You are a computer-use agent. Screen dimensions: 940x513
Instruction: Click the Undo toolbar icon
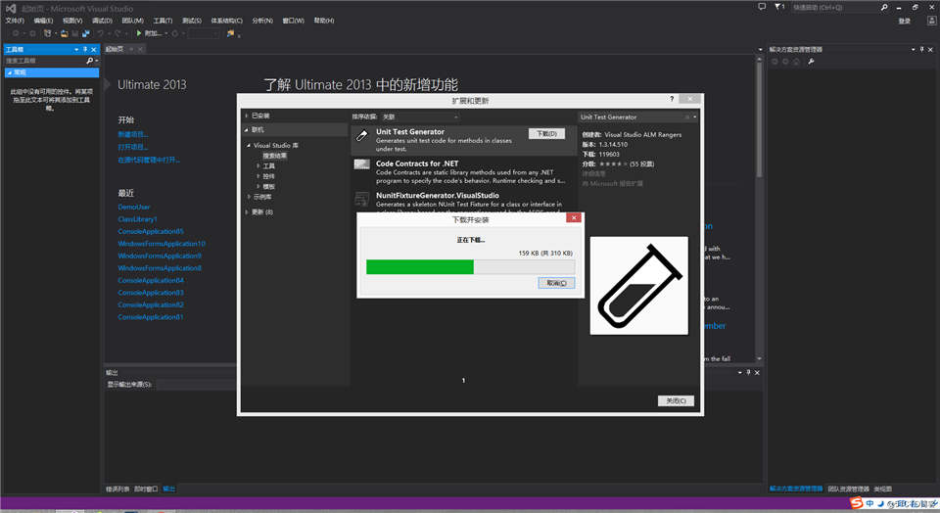pos(100,33)
